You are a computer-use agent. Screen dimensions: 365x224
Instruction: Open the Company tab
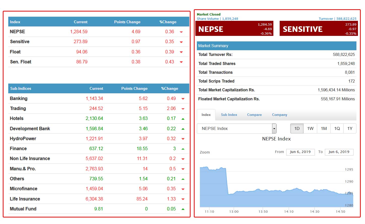click(x=279, y=115)
